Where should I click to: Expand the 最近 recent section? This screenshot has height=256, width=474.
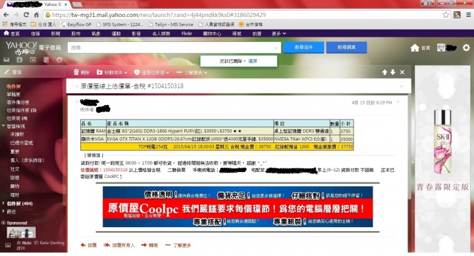pos(3,211)
